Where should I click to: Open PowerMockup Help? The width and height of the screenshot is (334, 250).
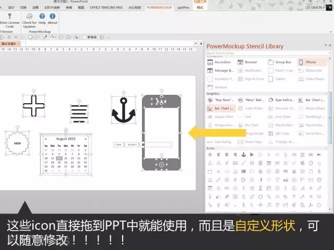point(42,17)
